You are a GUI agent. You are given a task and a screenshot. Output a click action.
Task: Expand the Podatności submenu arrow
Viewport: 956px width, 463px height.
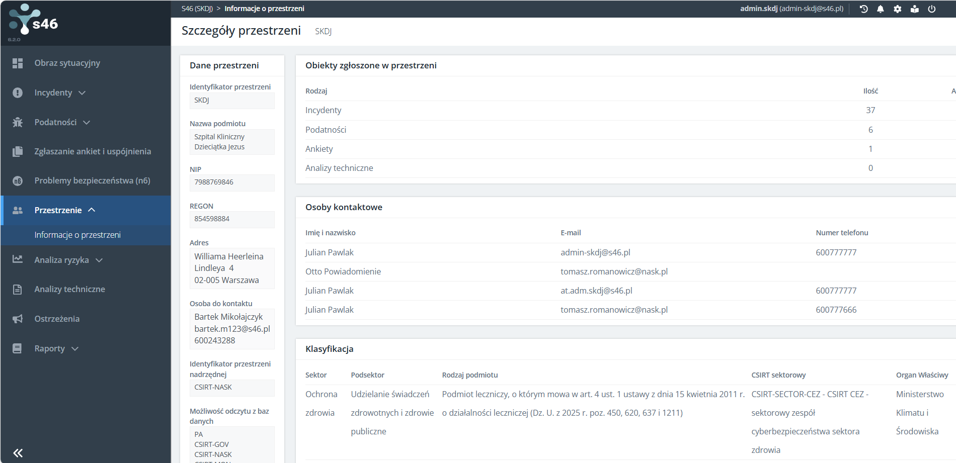coord(87,123)
